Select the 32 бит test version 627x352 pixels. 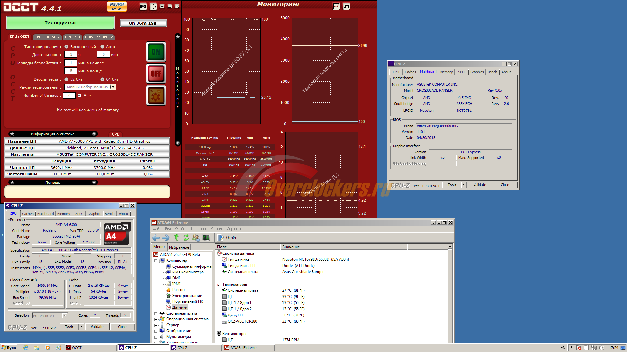coord(66,79)
